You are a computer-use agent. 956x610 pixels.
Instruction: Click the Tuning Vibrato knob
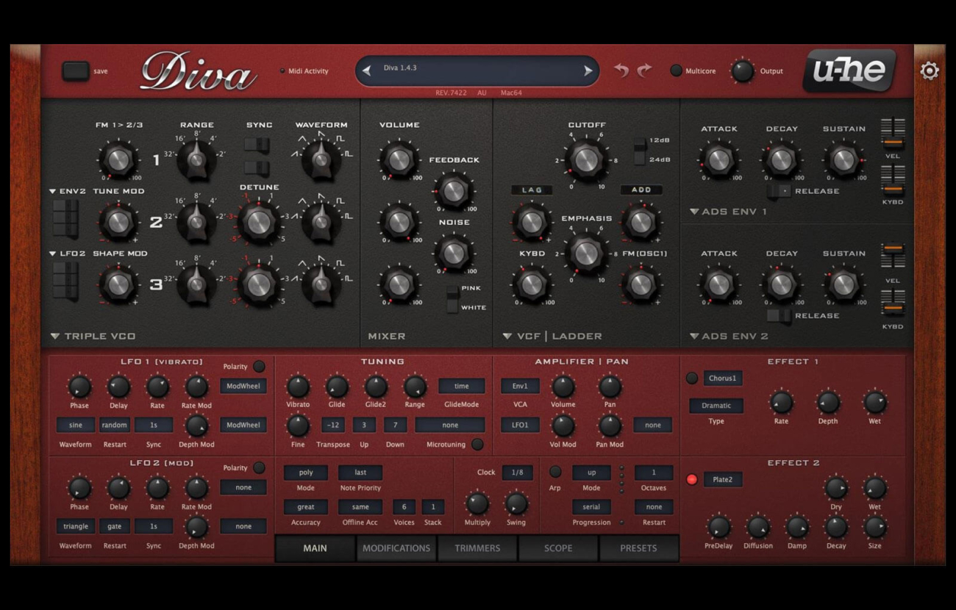pyautogui.click(x=298, y=386)
